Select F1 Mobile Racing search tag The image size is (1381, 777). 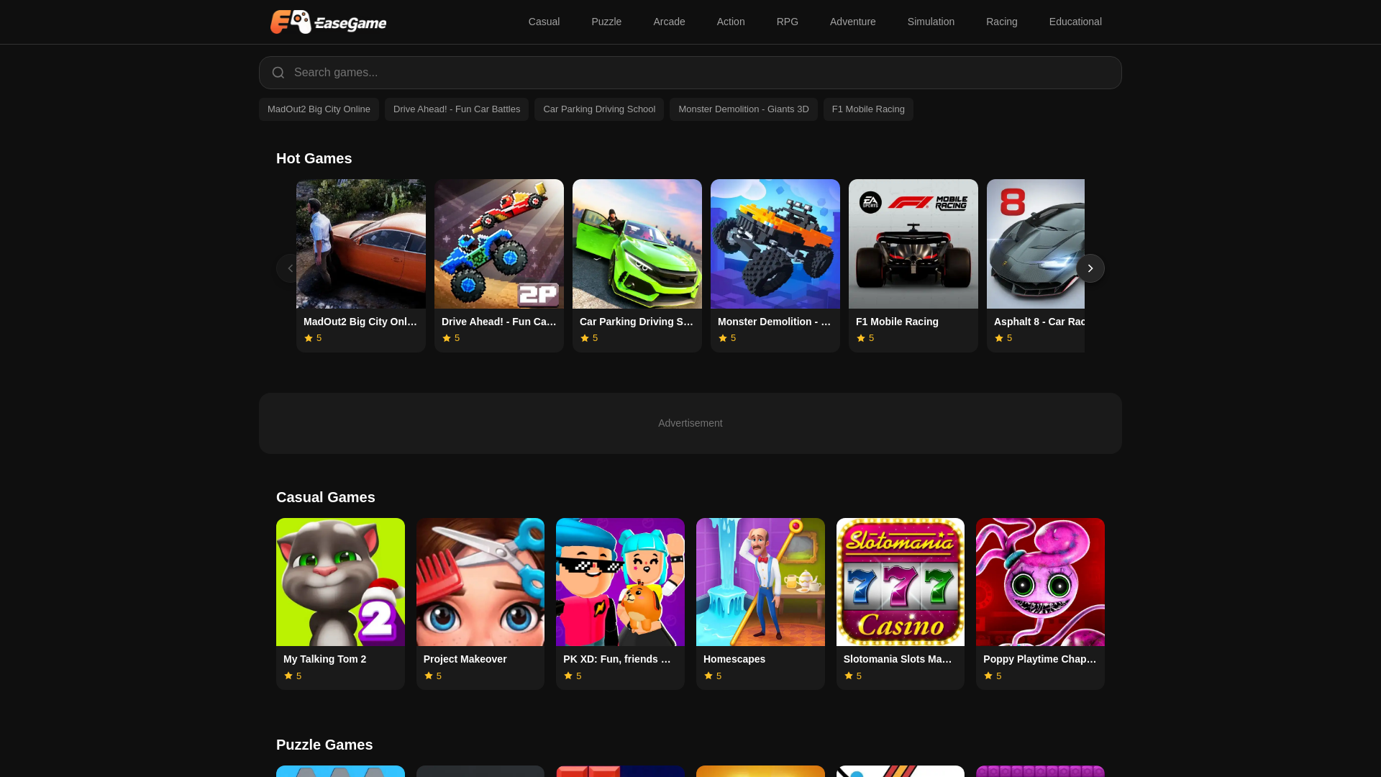click(x=868, y=109)
